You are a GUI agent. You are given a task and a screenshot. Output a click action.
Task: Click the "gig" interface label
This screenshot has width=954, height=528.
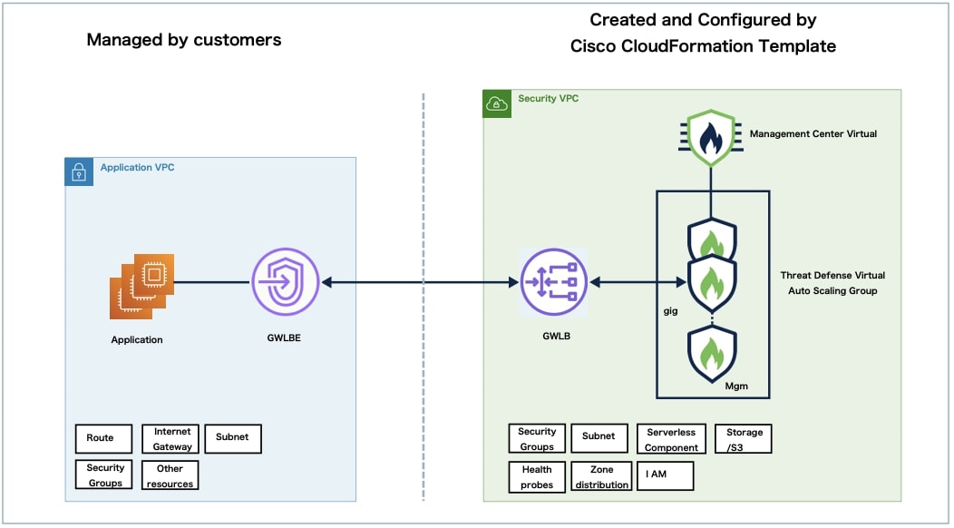670,311
